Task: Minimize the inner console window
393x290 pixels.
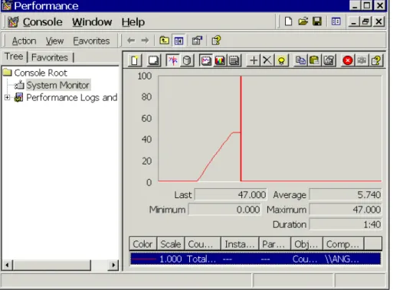Action: [x=354, y=21]
